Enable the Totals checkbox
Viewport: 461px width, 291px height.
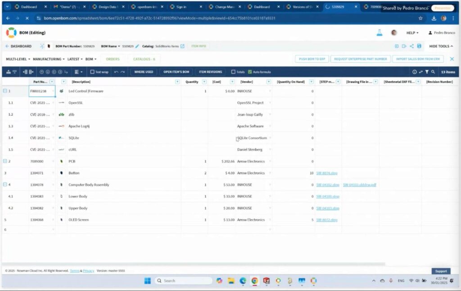[233, 72]
